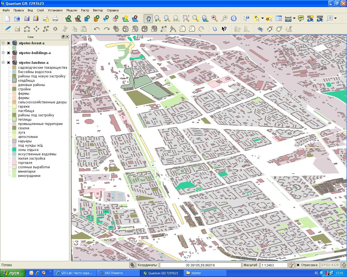
Task: Collapse the stpeter-landuse-a layer tree
Action: pos(3,62)
